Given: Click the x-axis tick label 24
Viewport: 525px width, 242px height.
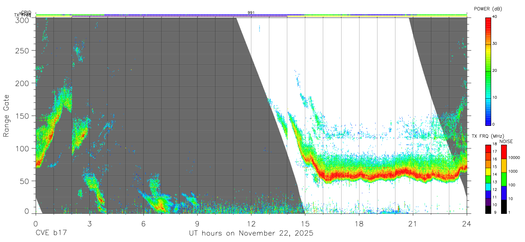Looking at the screenshot, I should (467, 223).
